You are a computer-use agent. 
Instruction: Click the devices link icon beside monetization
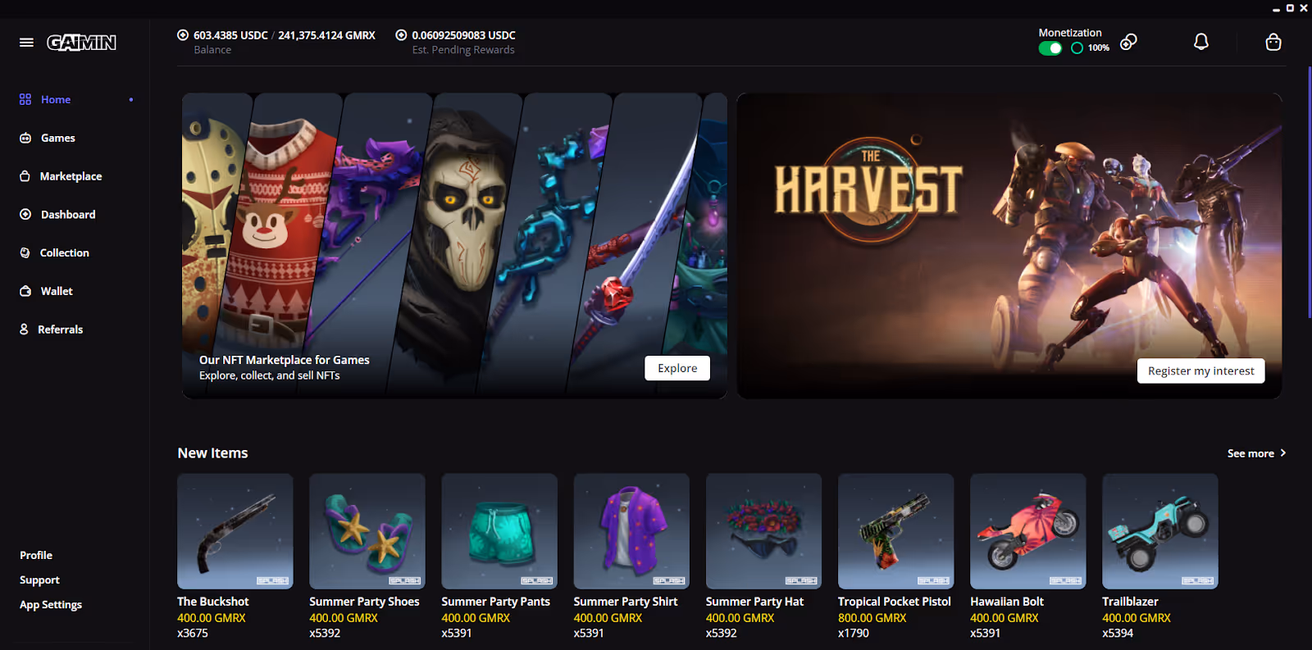click(x=1128, y=42)
